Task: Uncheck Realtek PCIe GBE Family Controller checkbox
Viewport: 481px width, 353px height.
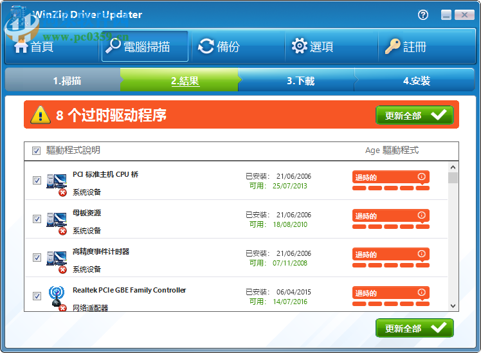Action: coord(37,296)
